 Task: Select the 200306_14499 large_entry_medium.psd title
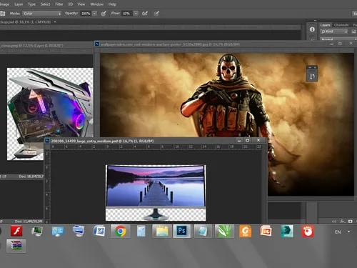(x=102, y=141)
